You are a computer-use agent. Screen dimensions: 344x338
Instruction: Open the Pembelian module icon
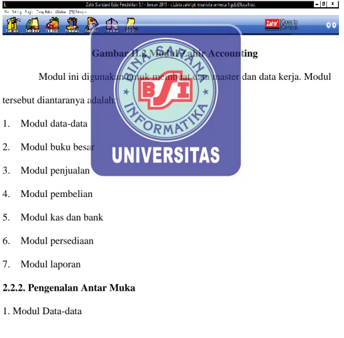72,25
